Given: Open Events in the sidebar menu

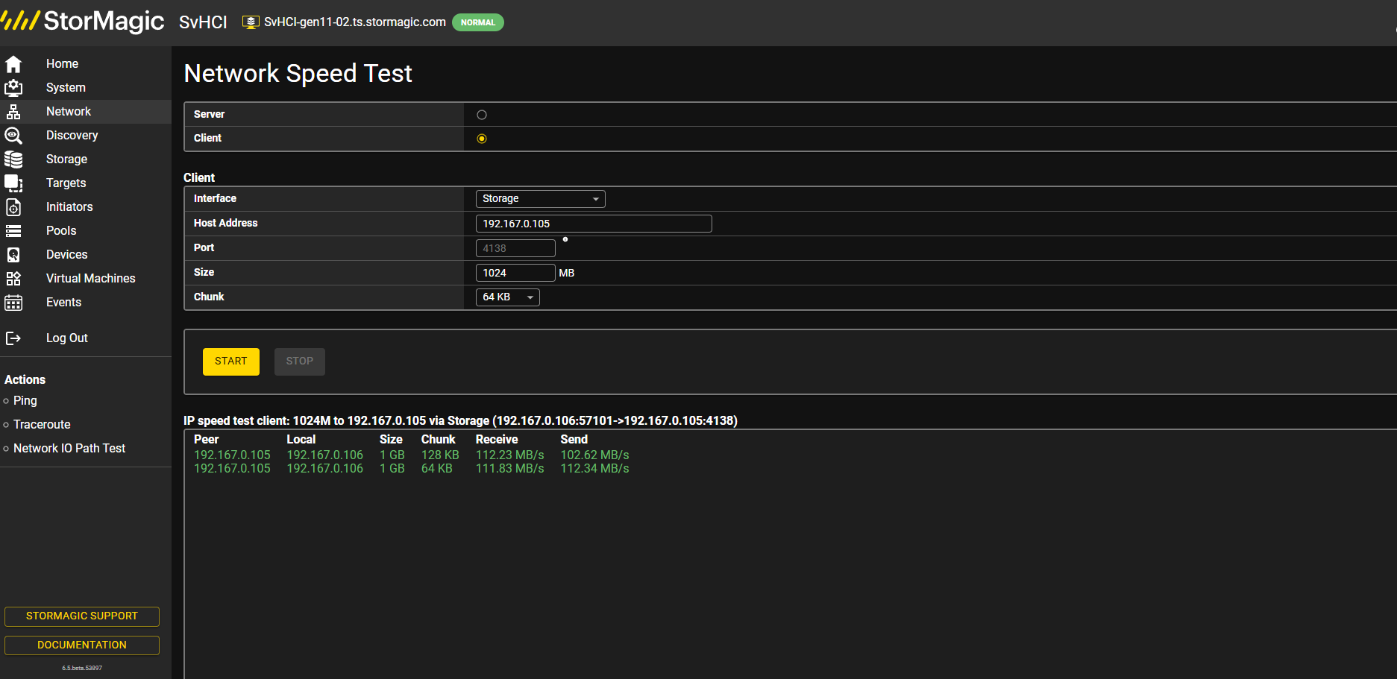Looking at the screenshot, I should click(x=63, y=303).
